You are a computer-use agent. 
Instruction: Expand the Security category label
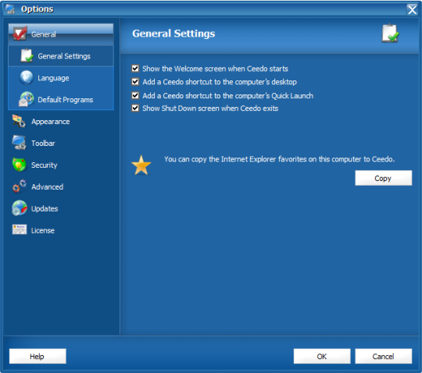point(44,165)
